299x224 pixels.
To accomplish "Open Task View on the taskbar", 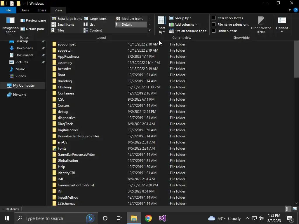I will click(119, 218).
